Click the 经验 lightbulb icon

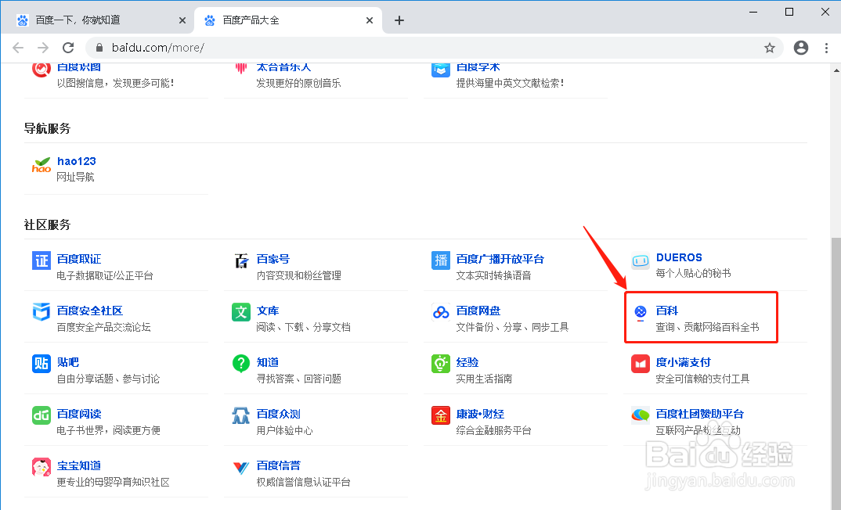[441, 363]
